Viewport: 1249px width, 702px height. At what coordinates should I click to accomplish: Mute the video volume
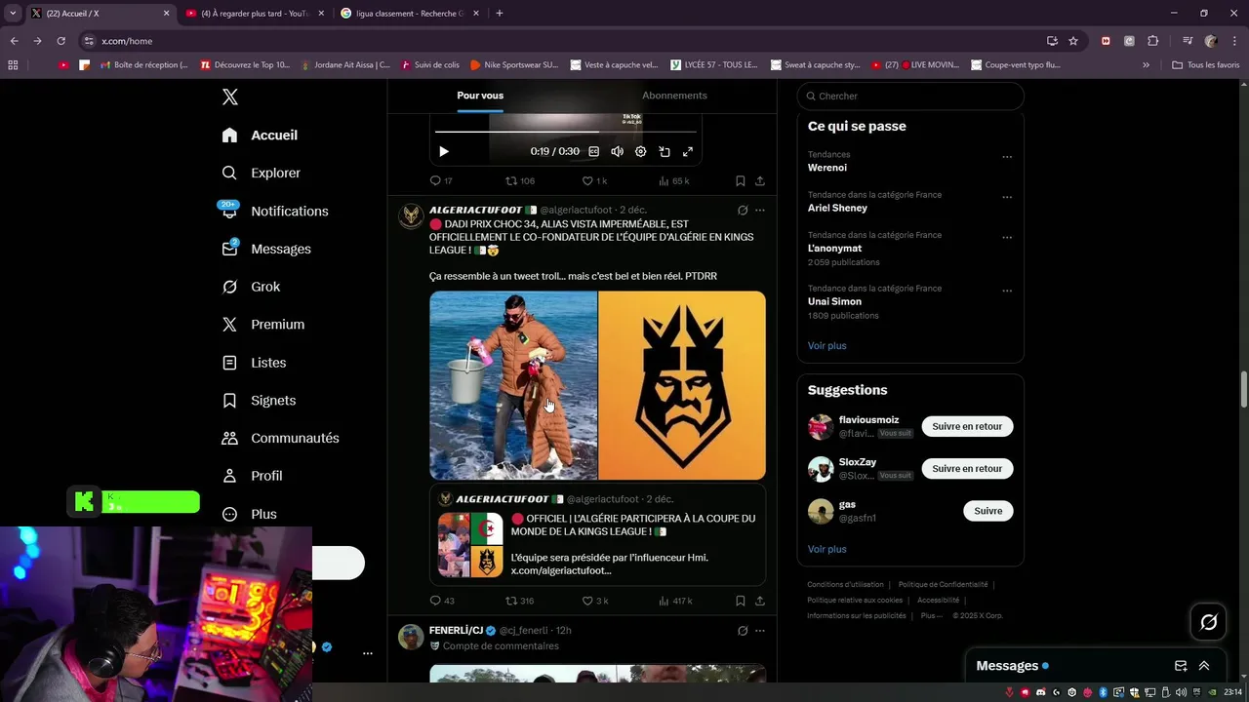(617, 151)
